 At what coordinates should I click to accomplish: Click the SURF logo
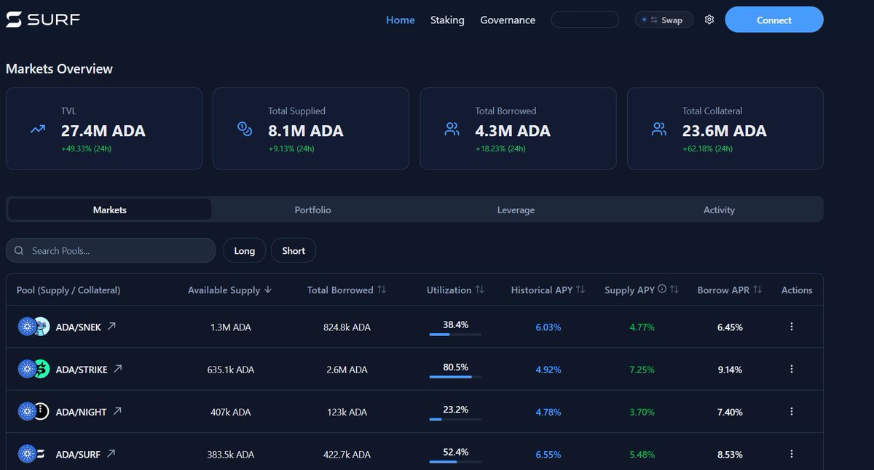click(43, 20)
